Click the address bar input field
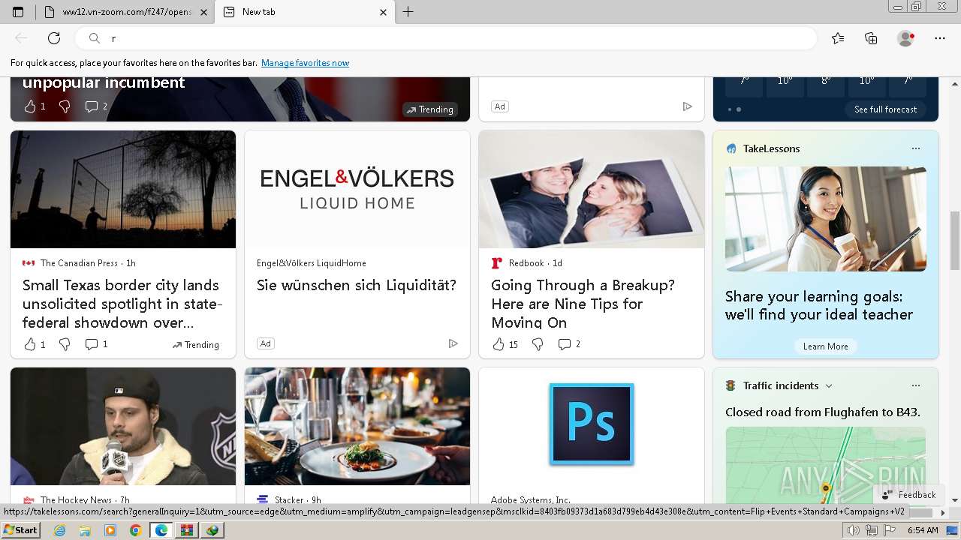Screen dimensions: 961x540 (x=447, y=38)
